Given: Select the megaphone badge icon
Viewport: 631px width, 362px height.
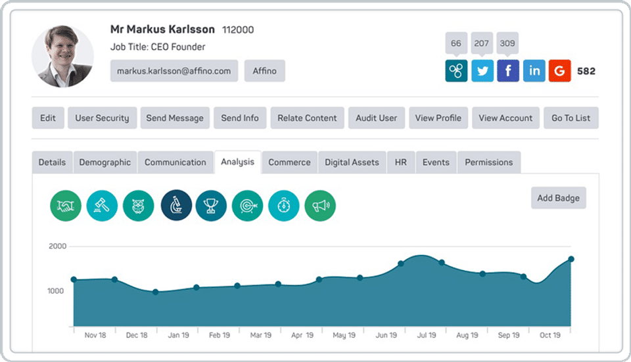Looking at the screenshot, I should pos(320,206).
